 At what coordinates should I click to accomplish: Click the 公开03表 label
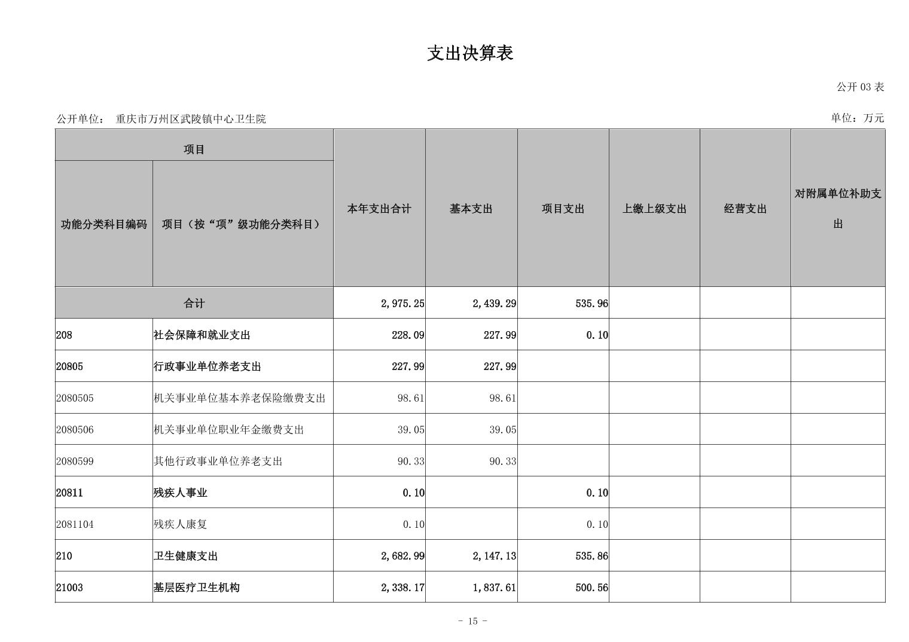pyautogui.click(x=859, y=87)
